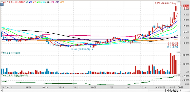The height and width of the screenshot is (92, 190).
Task: Click the horizontal scrollbar track
Action: click(84, 90)
